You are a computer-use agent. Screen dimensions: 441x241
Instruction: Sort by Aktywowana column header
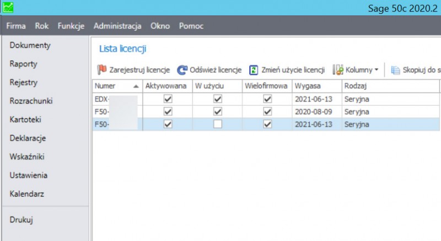click(168, 86)
